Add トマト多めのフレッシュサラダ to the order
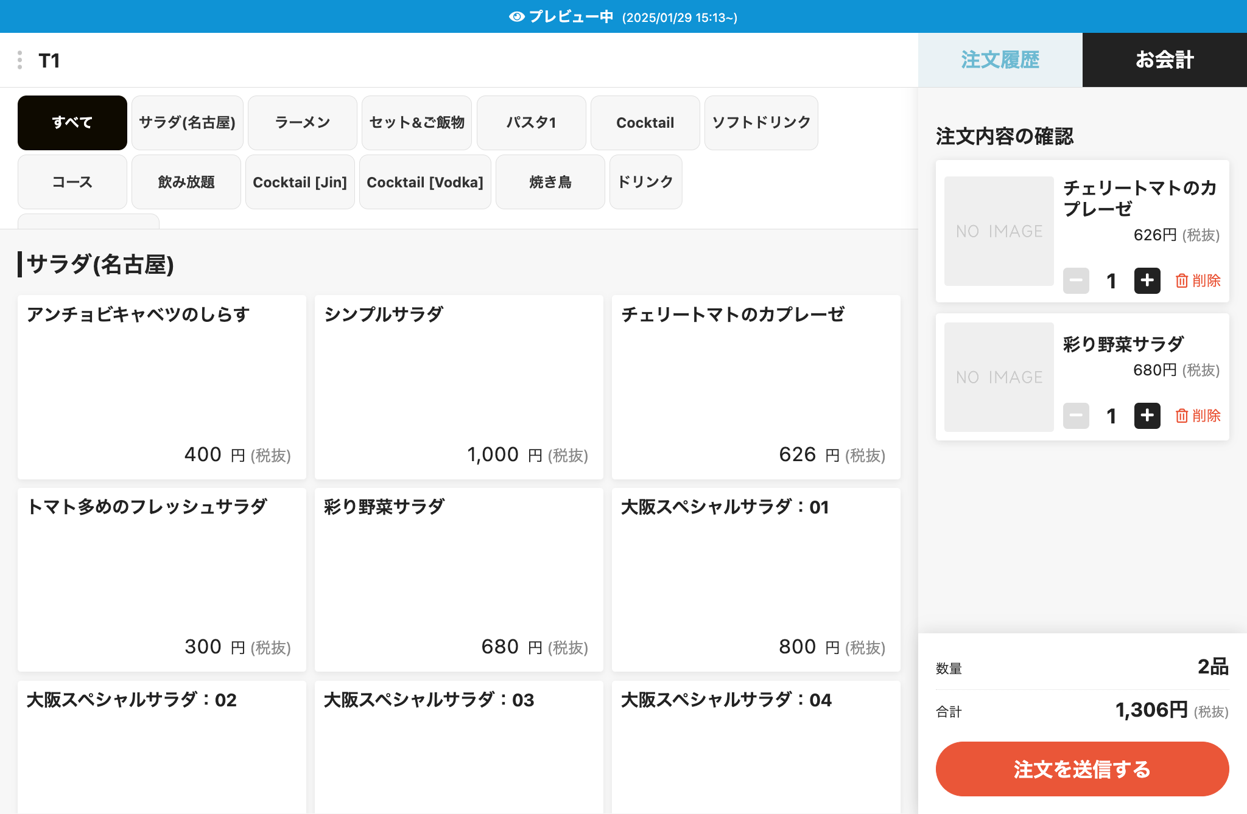1247x814 pixels. tap(162, 580)
